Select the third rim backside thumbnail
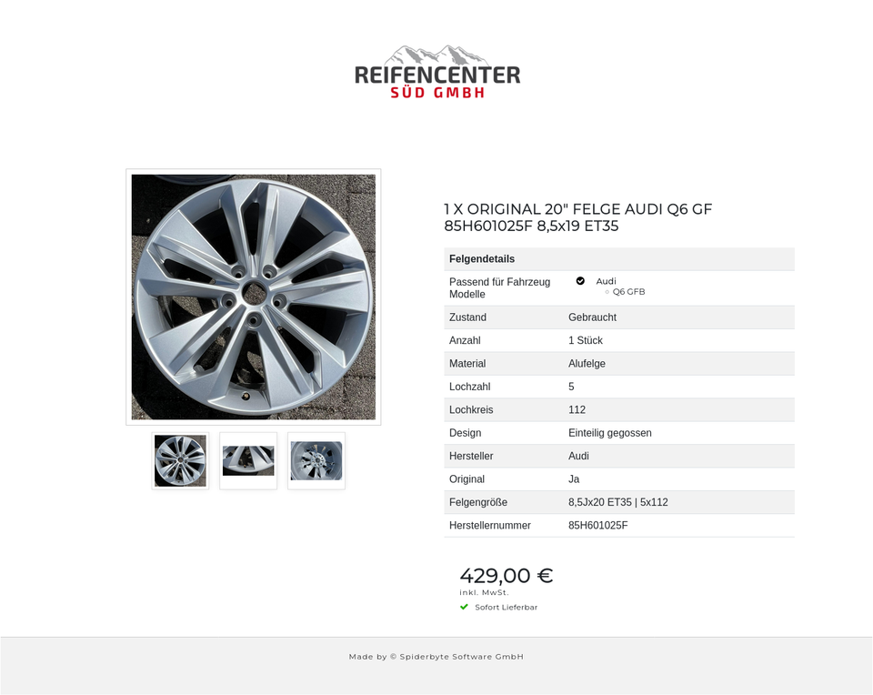873x695 pixels. (316, 460)
